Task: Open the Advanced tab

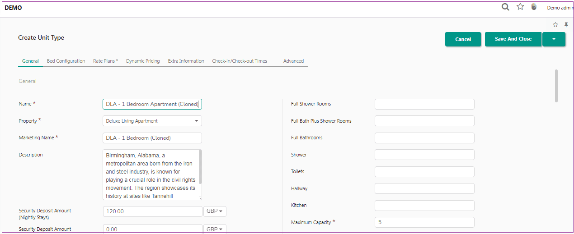Action: (x=293, y=61)
